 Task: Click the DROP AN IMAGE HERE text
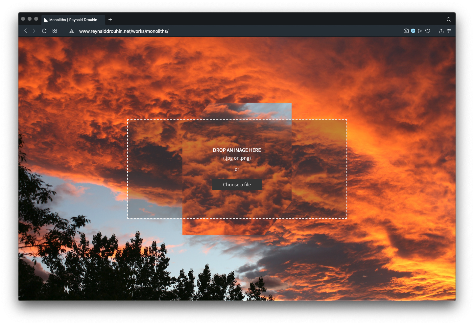[x=237, y=150]
